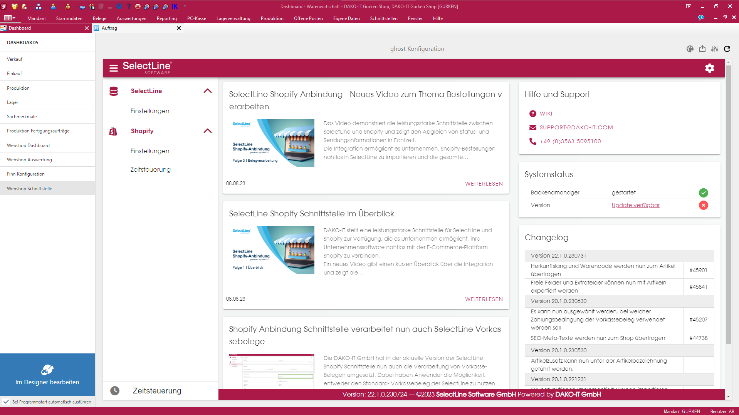Viewport: 739px width, 415px height.
Task: Click the Update verfügbar link
Action: (635, 205)
